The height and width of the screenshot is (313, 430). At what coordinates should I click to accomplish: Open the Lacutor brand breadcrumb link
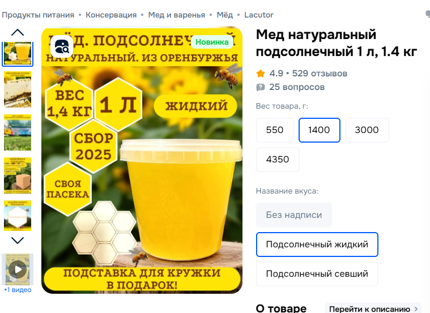[259, 15]
